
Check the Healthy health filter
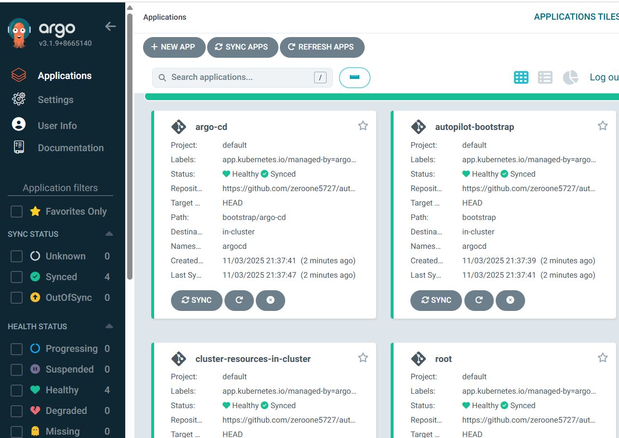pos(16,390)
